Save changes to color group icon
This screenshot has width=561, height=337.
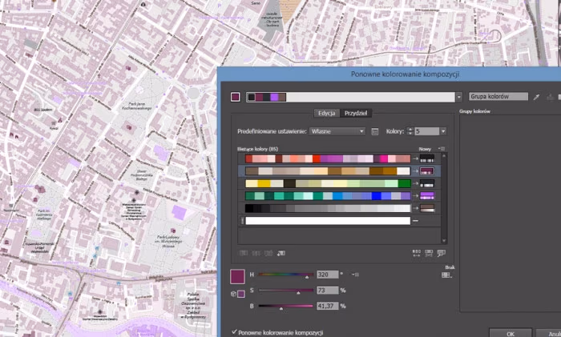(551, 97)
